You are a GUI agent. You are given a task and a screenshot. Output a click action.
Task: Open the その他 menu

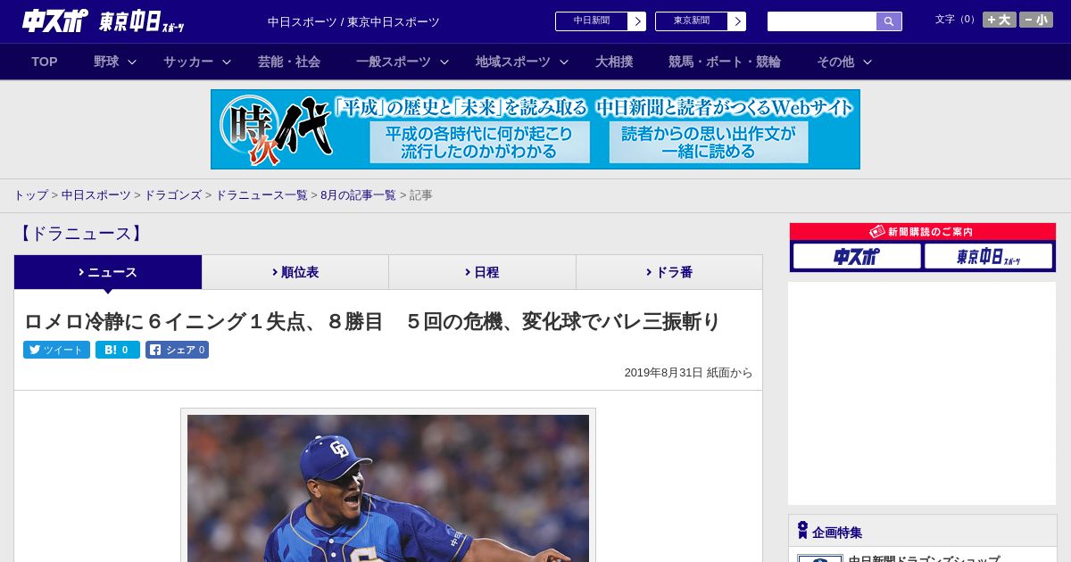click(x=835, y=62)
